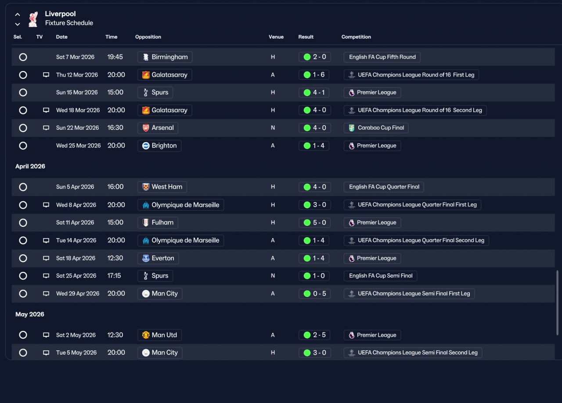562x403 pixels.
Task: Click TV icon for Galatasaray away match
Action: coord(46,75)
